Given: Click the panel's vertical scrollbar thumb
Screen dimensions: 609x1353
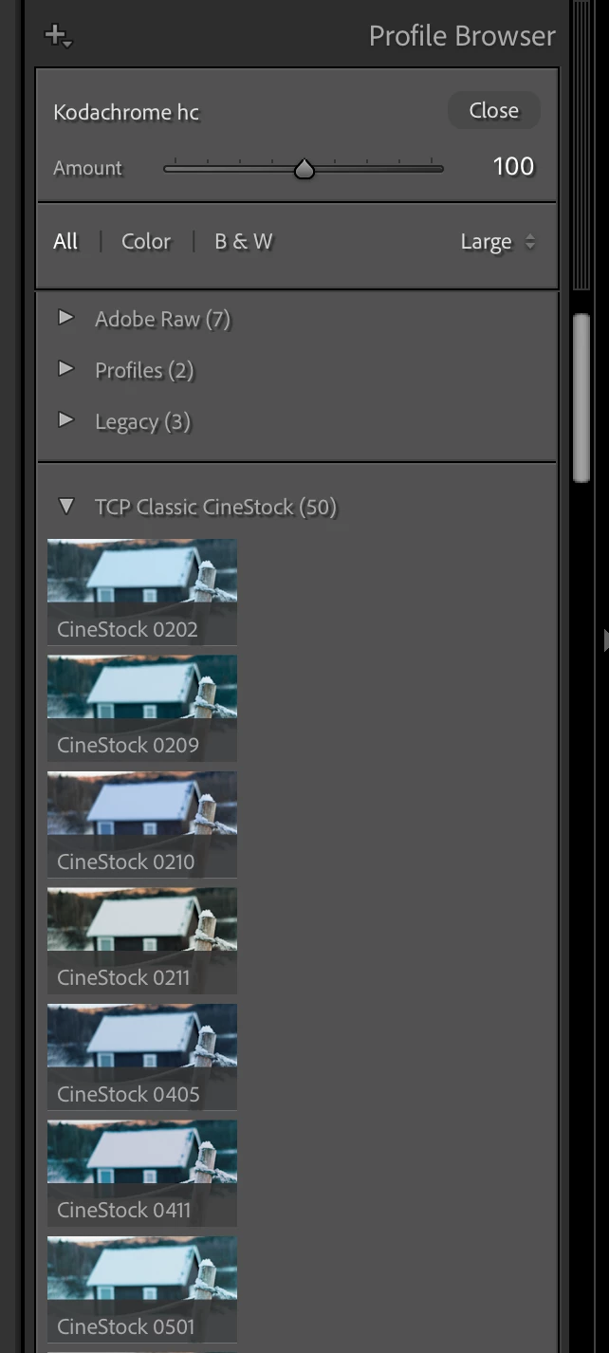Looking at the screenshot, I should (x=581, y=398).
